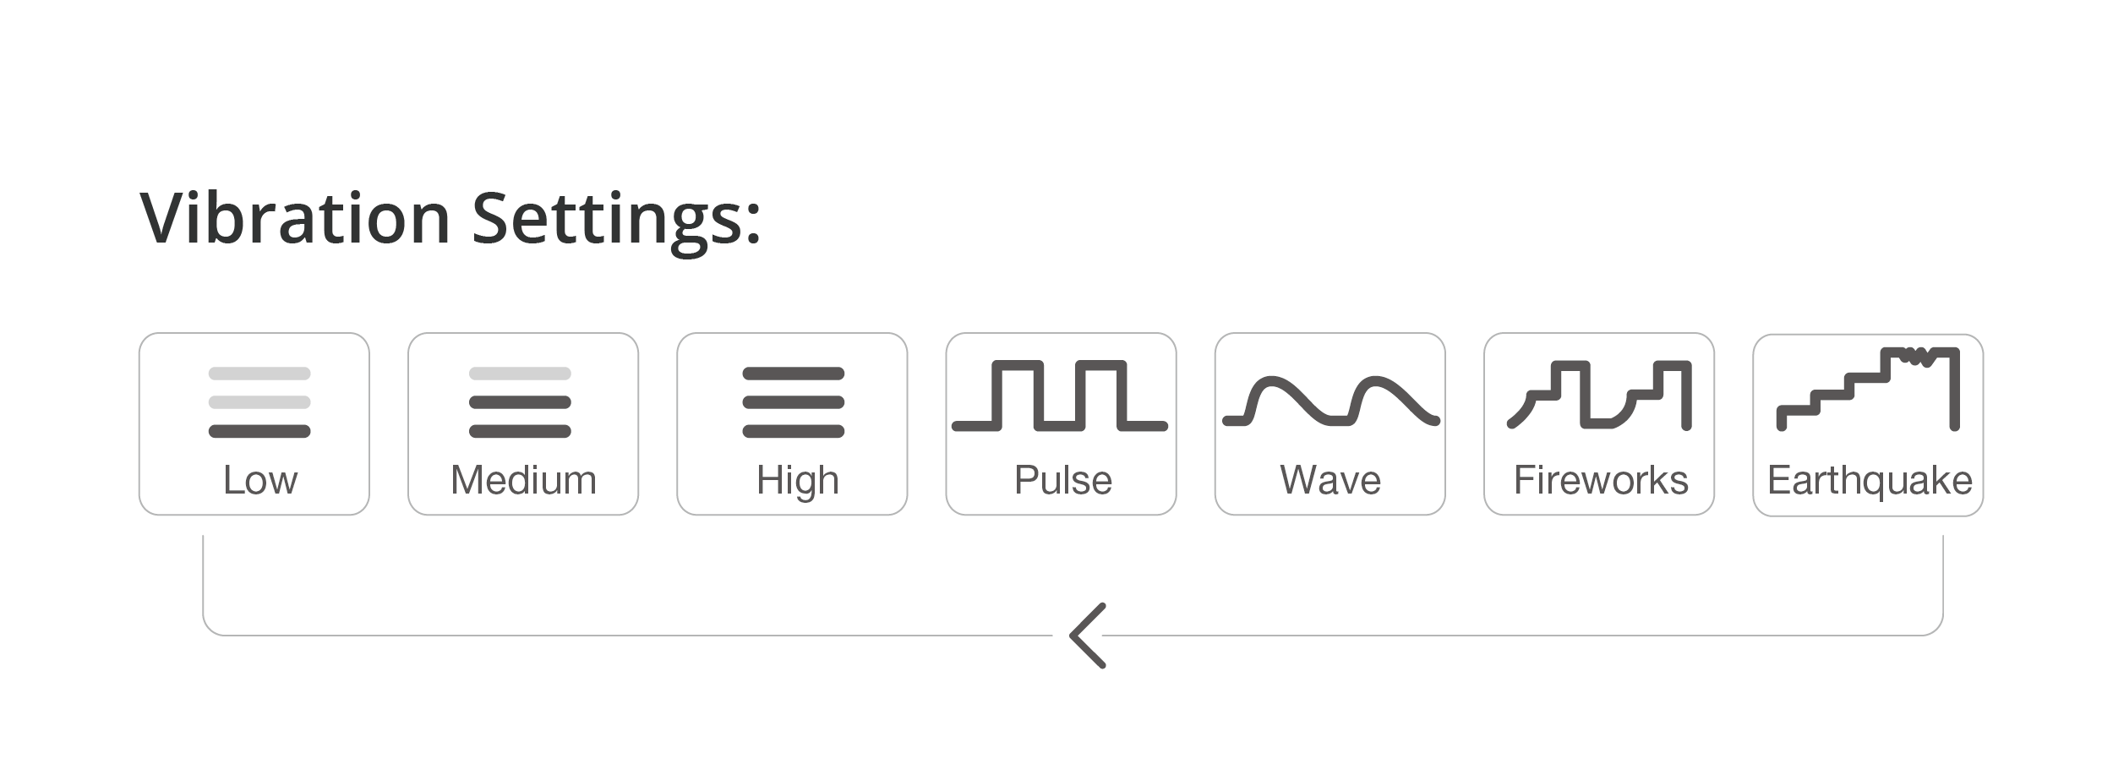The height and width of the screenshot is (775, 2113).
Task: Click the "Vibration Settings:" heading
Action: [450, 218]
